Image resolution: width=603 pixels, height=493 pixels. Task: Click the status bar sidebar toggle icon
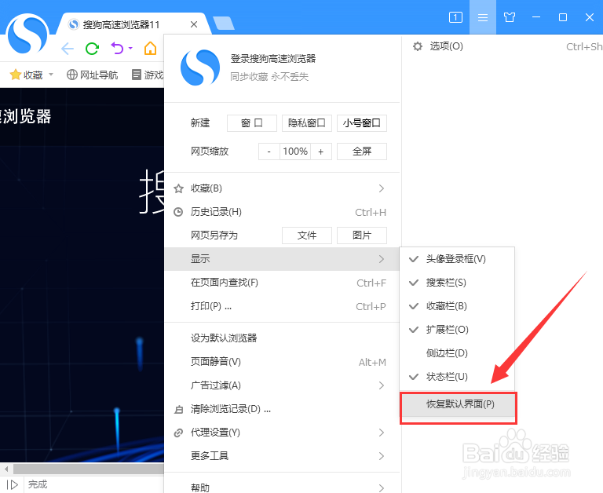tap(13, 484)
